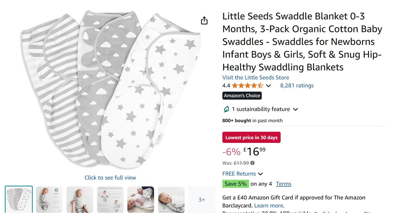Select the baby in striped swaddle thumbnail
This screenshot has width=395, height=213.
[80, 199]
